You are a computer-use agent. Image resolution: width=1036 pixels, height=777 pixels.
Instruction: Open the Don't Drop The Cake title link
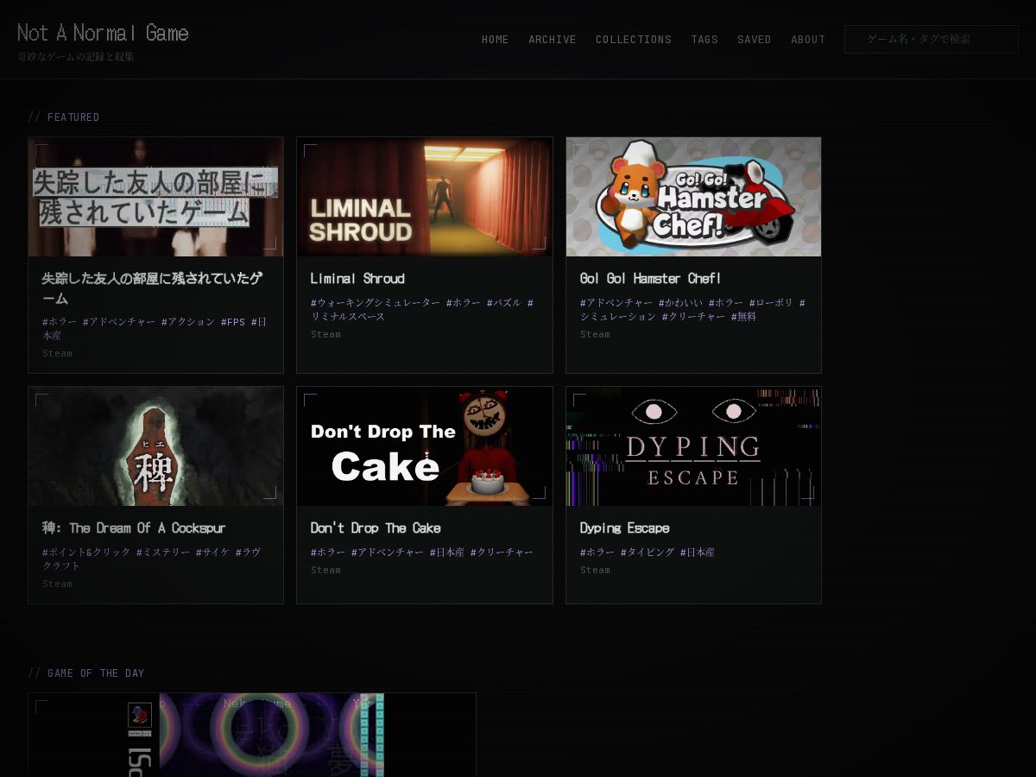click(x=376, y=528)
